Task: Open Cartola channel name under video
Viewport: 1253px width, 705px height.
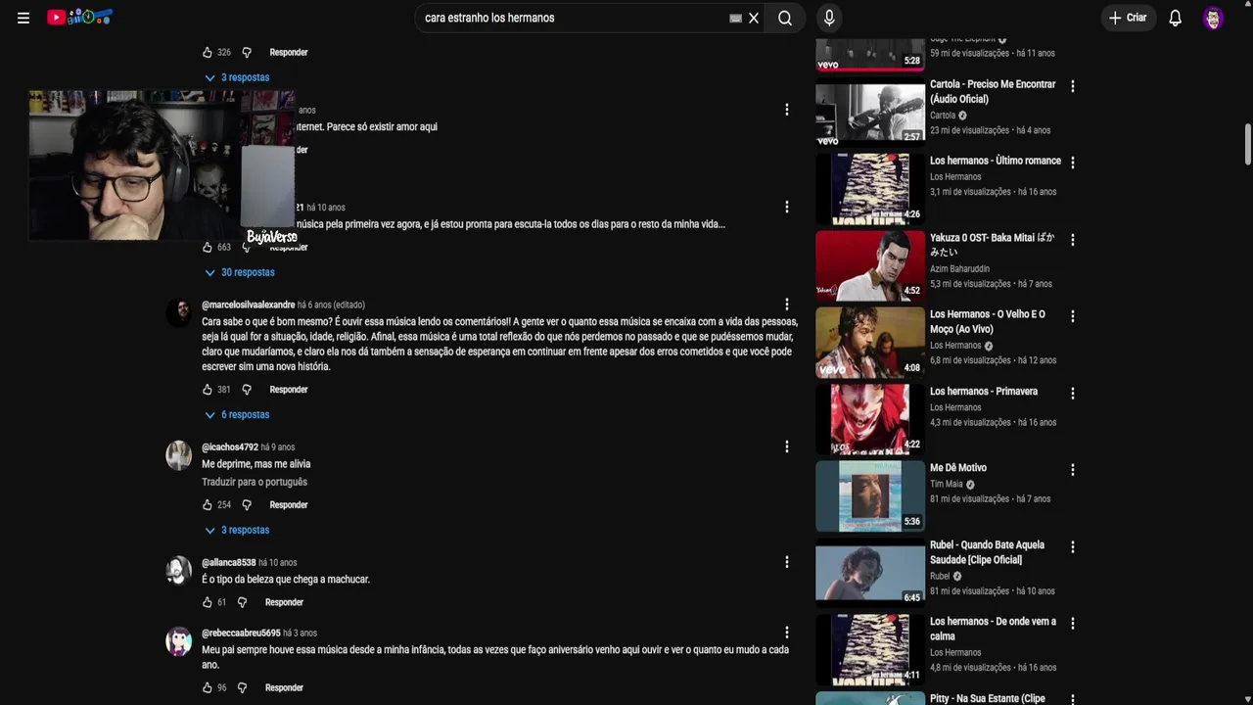Action: tap(943, 116)
